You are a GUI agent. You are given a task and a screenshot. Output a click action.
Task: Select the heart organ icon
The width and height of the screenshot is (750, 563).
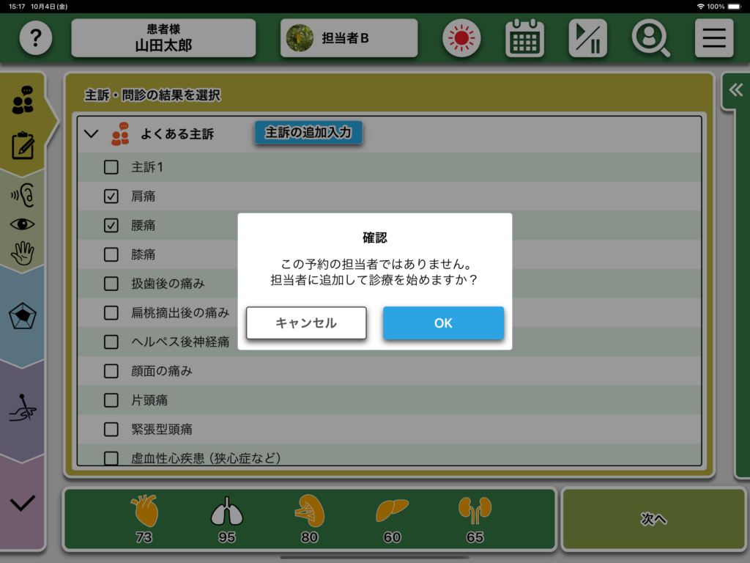click(x=144, y=511)
